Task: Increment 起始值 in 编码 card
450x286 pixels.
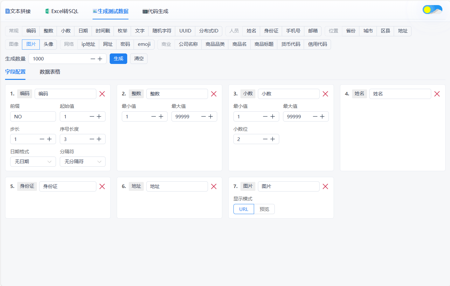Action: (x=99, y=116)
